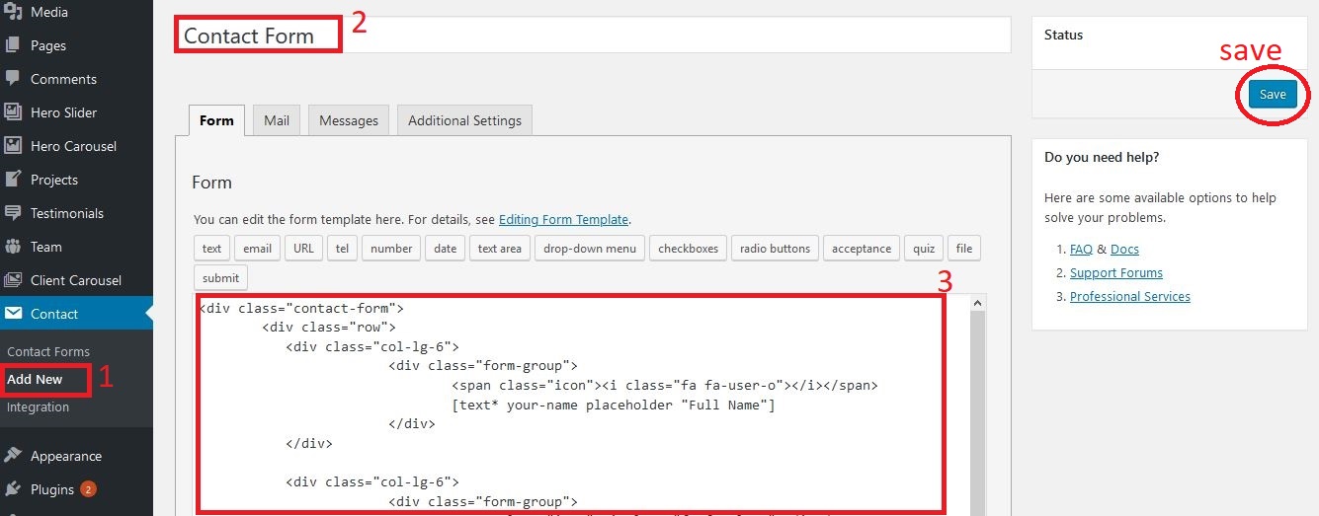The image size is (1319, 516).
Task: Open the Editing Form Template link
Action: point(563,220)
